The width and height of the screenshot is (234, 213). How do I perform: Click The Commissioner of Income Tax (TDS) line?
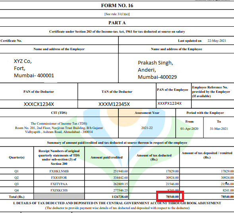point(59,123)
